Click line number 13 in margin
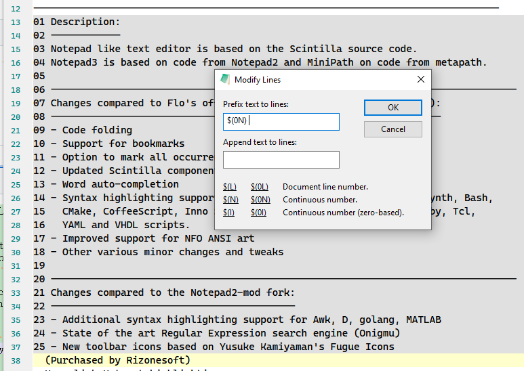Screen dimensions: 524x371 click(16, 22)
